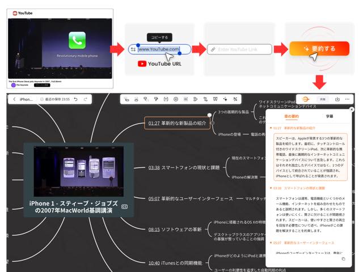The image size is (363, 272).
Task: Click the redo arrow icon
Action: click(x=86, y=99)
